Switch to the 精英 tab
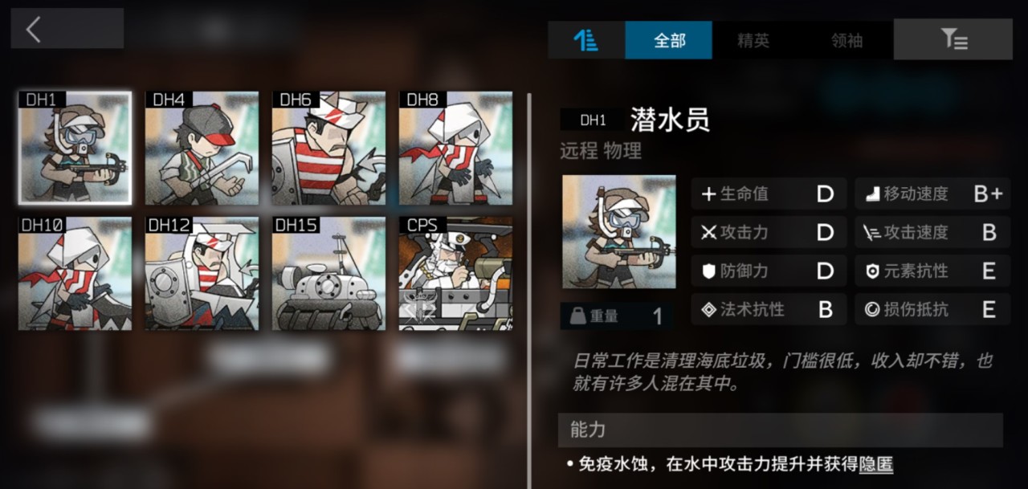1028x489 pixels. pyautogui.click(x=753, y=40)
